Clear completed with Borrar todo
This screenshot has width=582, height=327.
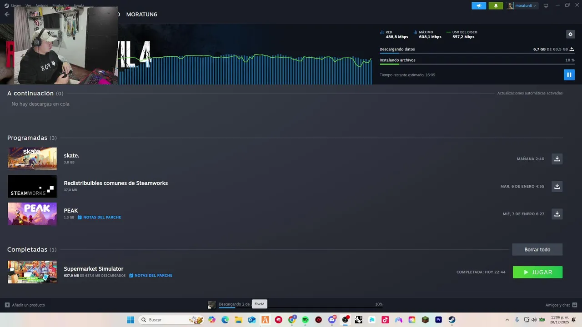pos(537,249)
